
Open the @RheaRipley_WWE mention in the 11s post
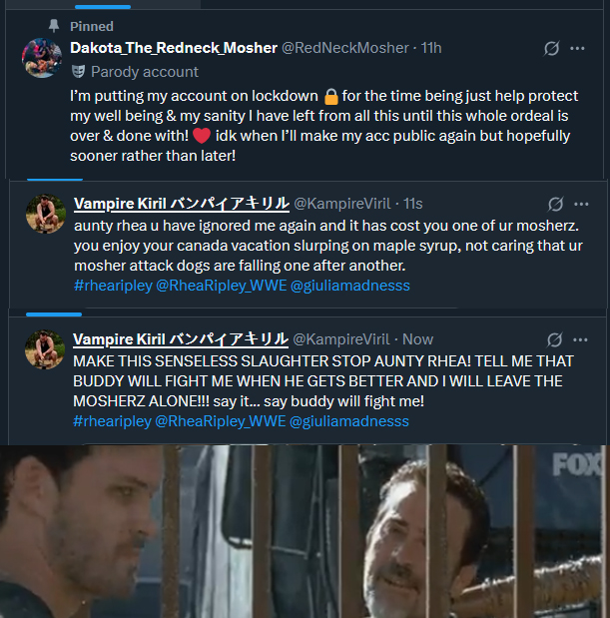222,286
